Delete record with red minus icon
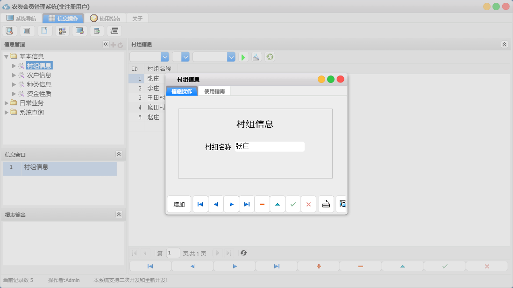513x288 pixels. click(262, 204)
